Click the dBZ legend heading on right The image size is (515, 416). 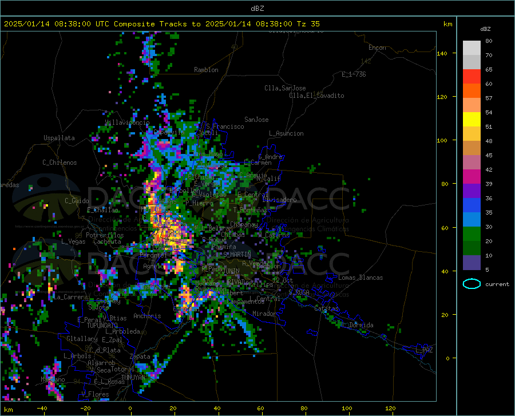(485, 29)
